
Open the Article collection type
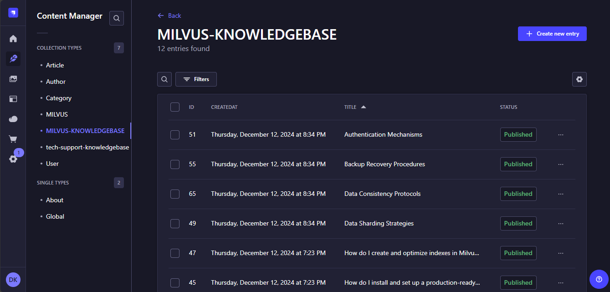click(x=55, y=65)
